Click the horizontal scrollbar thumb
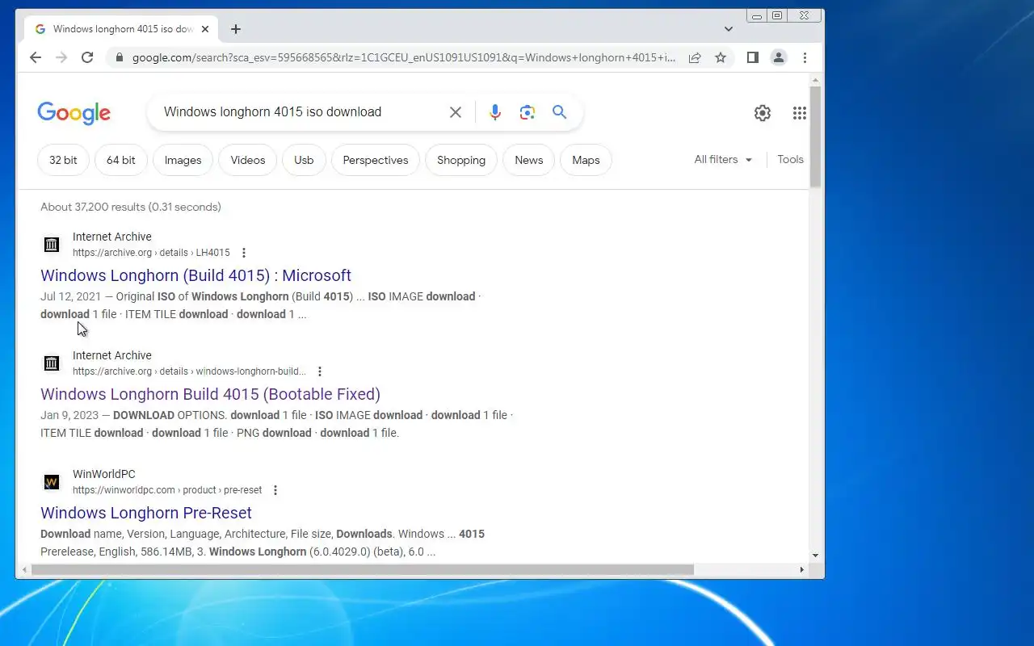The width and height of the screenshot is (1034, 646). (x=362, y=569)
